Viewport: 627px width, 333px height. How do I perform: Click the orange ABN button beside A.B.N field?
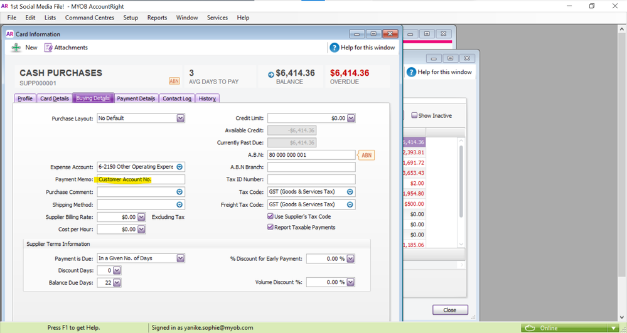(x=366, y=155)
